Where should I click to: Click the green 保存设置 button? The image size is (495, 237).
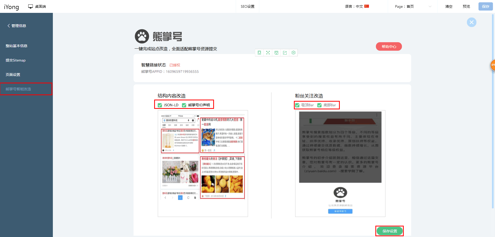(x=390, y=231)
